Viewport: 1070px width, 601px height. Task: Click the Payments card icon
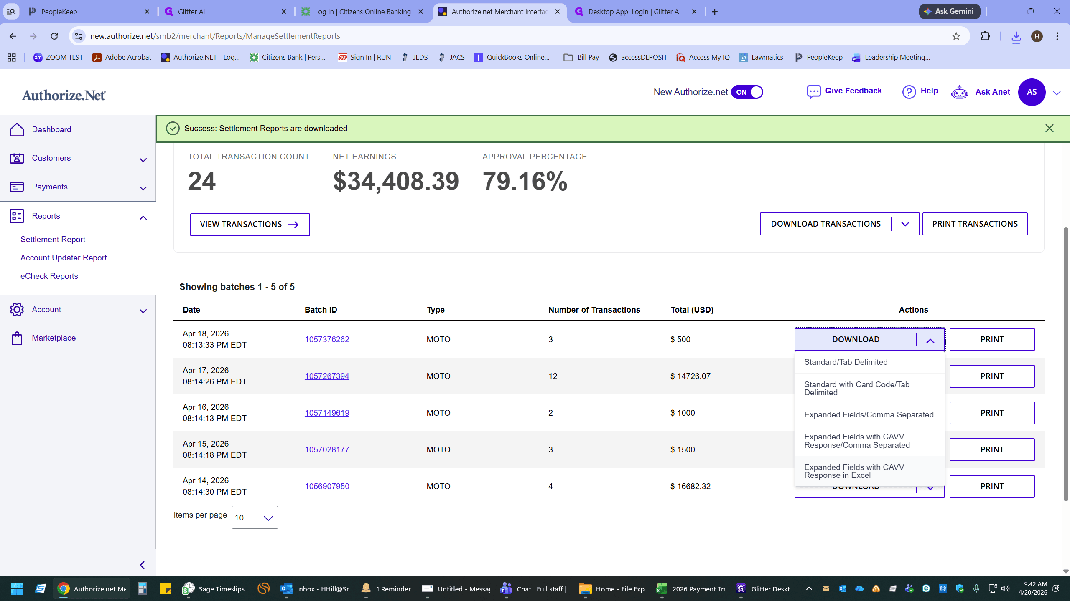coord(17,187)
